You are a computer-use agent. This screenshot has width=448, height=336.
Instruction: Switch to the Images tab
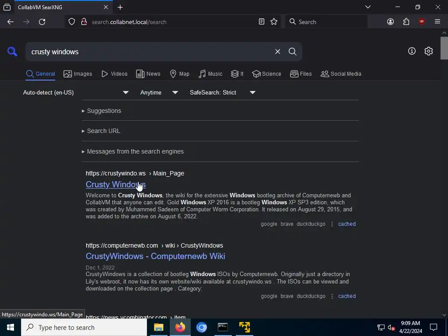click(x=78, y=73)
